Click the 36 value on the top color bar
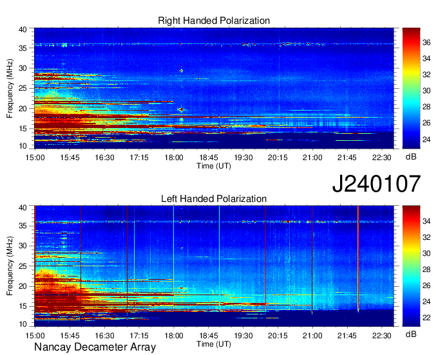 [426, 42]
